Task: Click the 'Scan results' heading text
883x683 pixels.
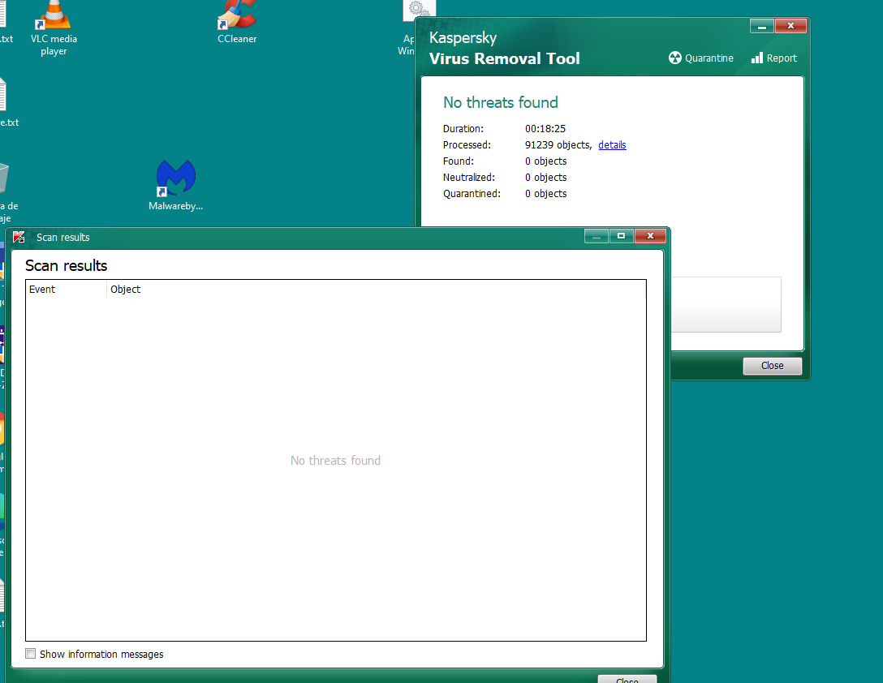Action: point(66,265)
